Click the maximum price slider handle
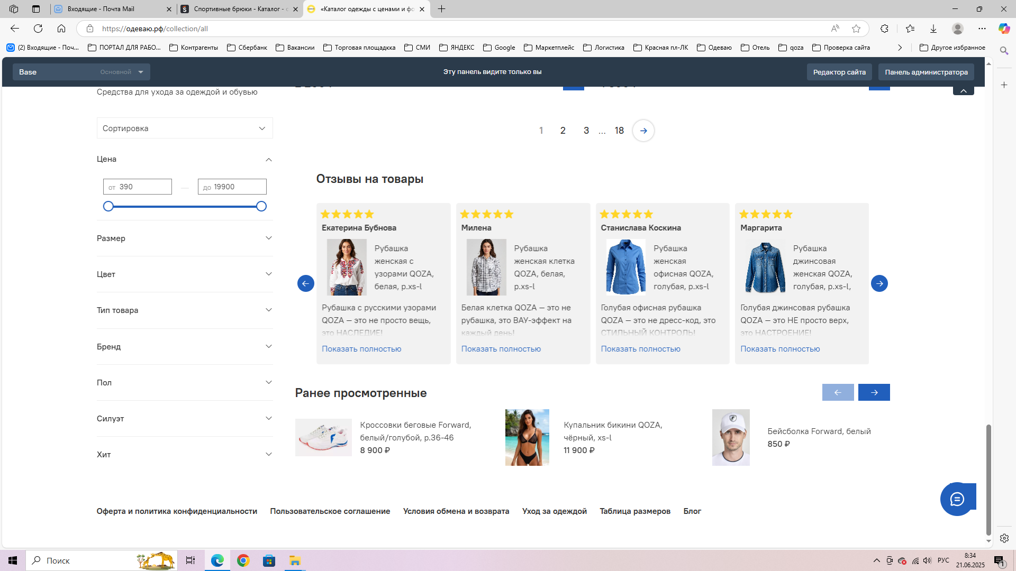The width and height of the screenshot is (1016, 571). click(x=261, y=206)
